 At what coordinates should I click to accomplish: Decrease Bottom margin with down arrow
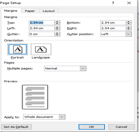[129, 24]
